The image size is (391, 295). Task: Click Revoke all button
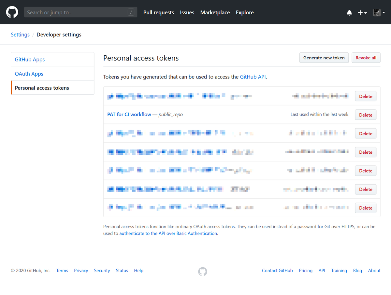tap(366, 58)
